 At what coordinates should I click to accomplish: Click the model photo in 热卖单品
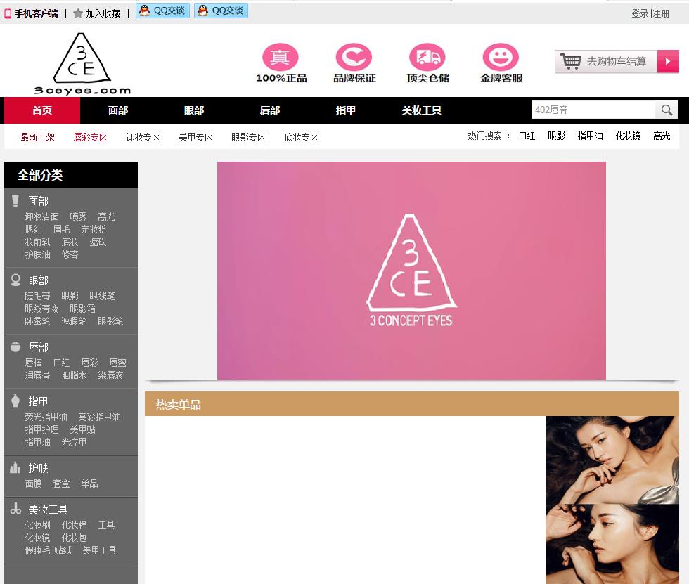(x=612, y=500)
